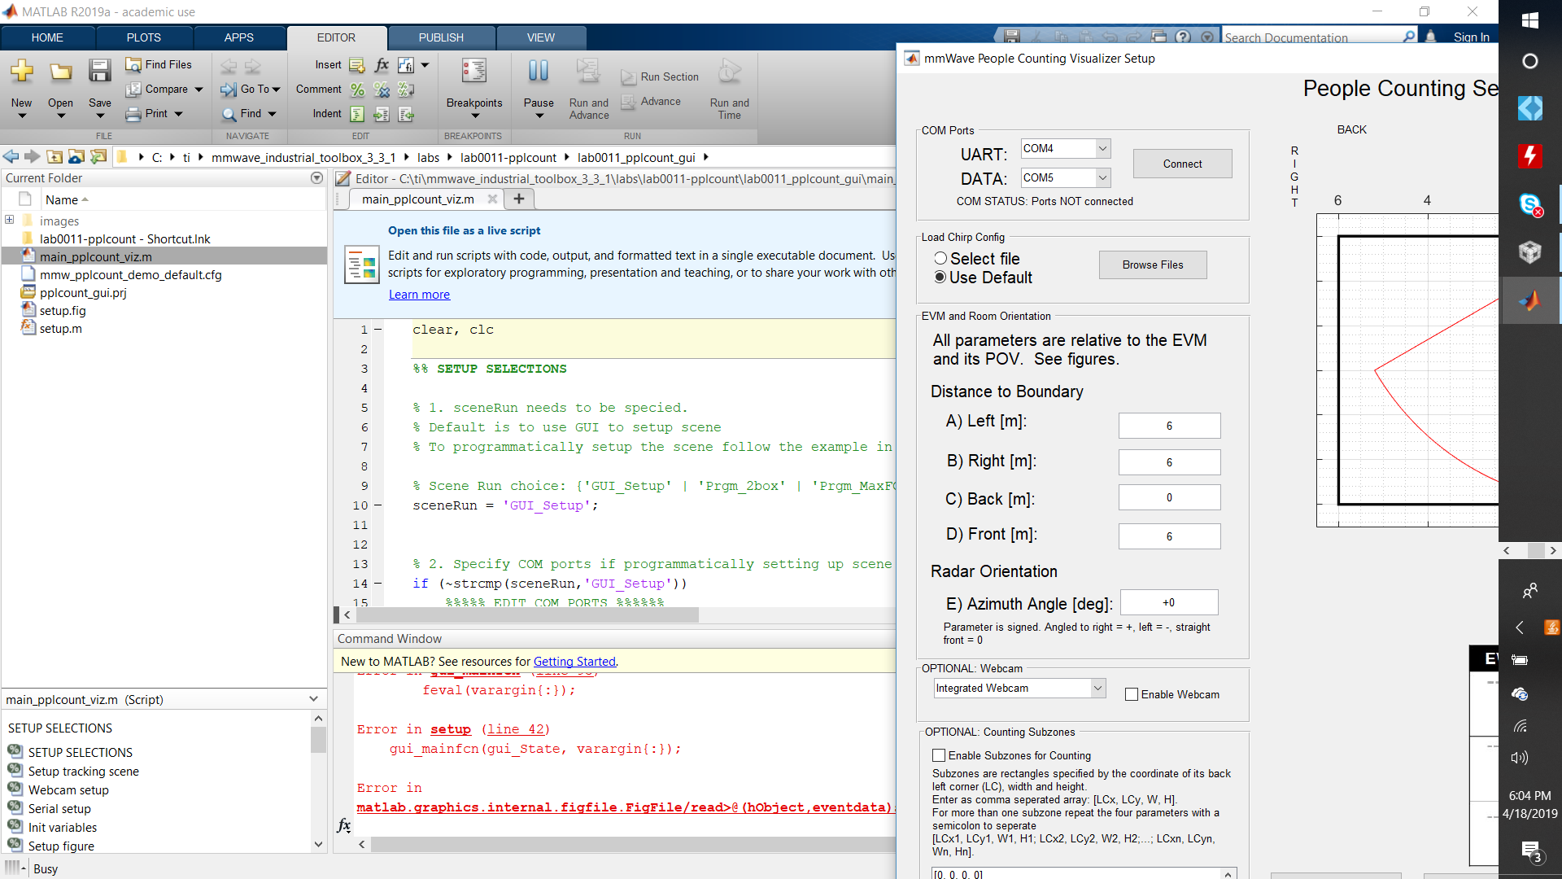The height and width of the screenshot is (879, 1562).
Task: Open the Windows notification center
Action: point(1531,852)
